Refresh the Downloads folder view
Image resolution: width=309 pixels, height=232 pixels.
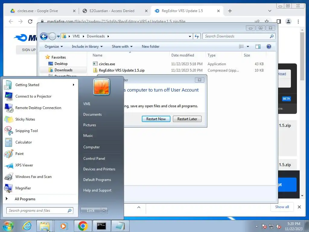tap(197, 36)
